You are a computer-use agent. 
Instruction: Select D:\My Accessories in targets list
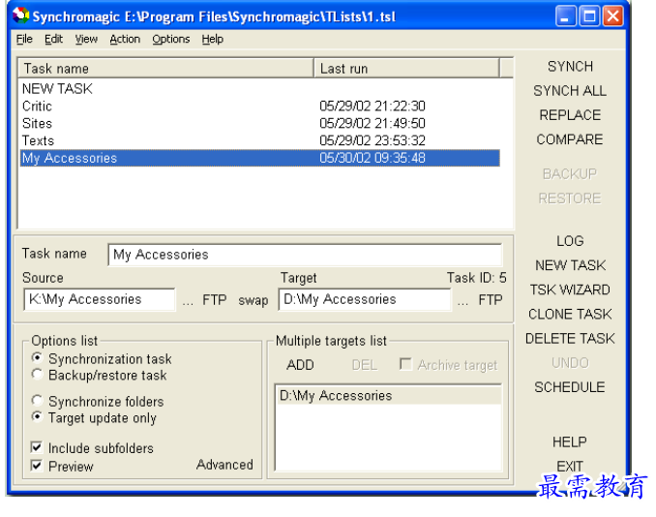click(389, 396)
